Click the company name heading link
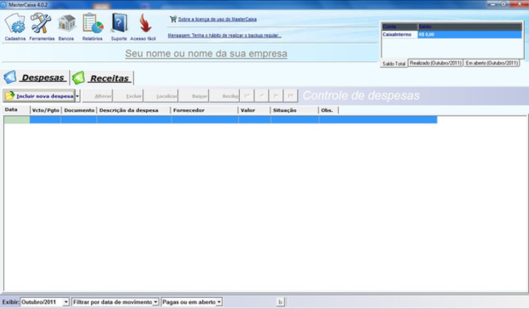This screenshot has height=309, width=529. click(206, 54)
